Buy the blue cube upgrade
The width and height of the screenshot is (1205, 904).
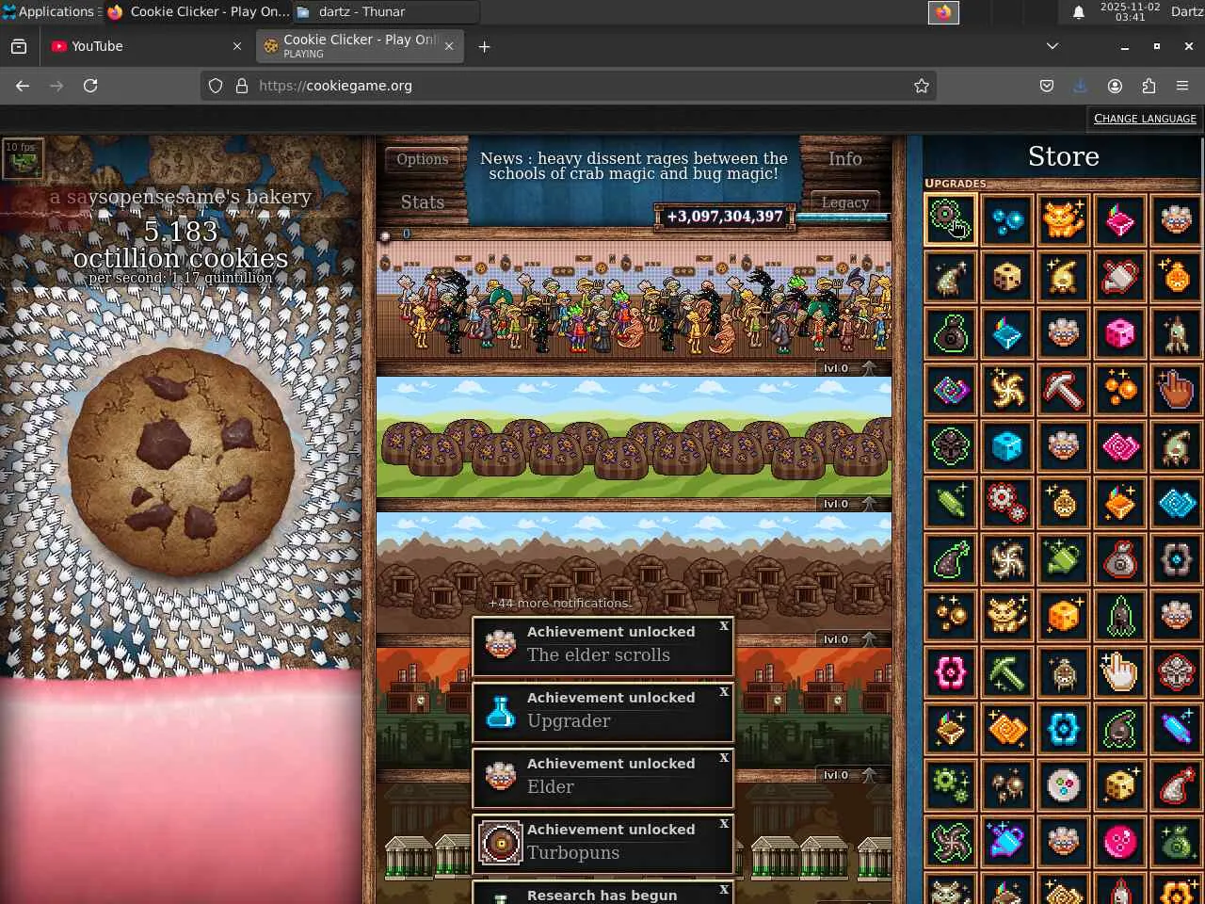point(1007,446)
